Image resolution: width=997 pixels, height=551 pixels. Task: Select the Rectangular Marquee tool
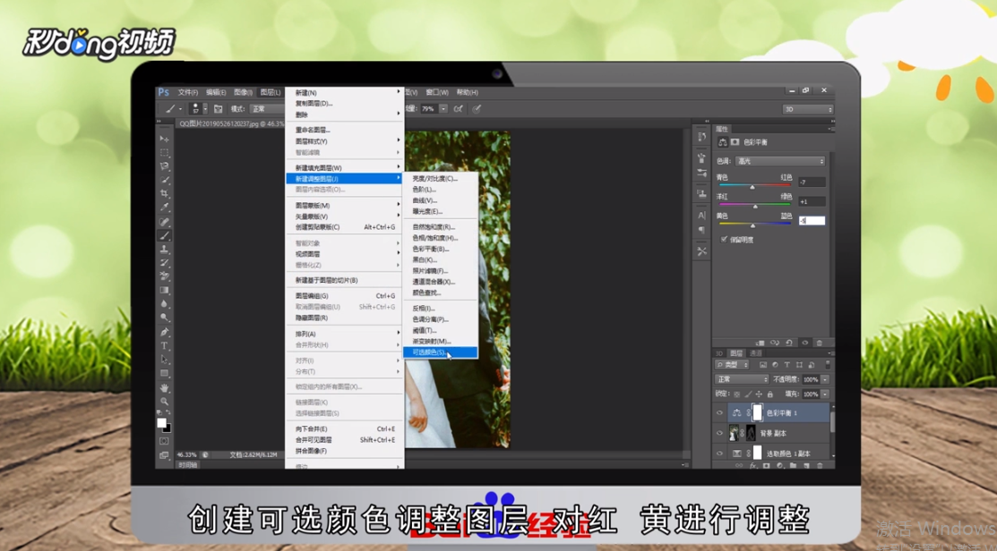(x=164, y=152)
